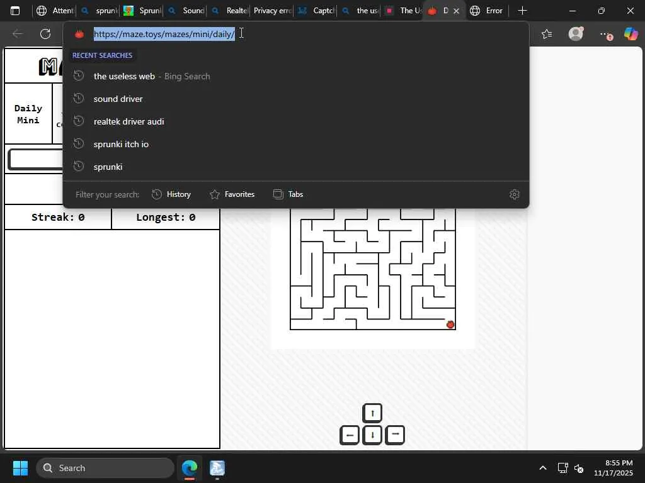Switch to the 'Privacy erro' tab
645x483 pixels.
coord(272,11)
